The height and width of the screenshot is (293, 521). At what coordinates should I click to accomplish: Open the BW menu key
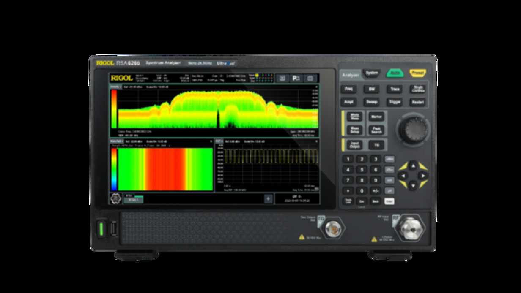[x=372, y=89]
